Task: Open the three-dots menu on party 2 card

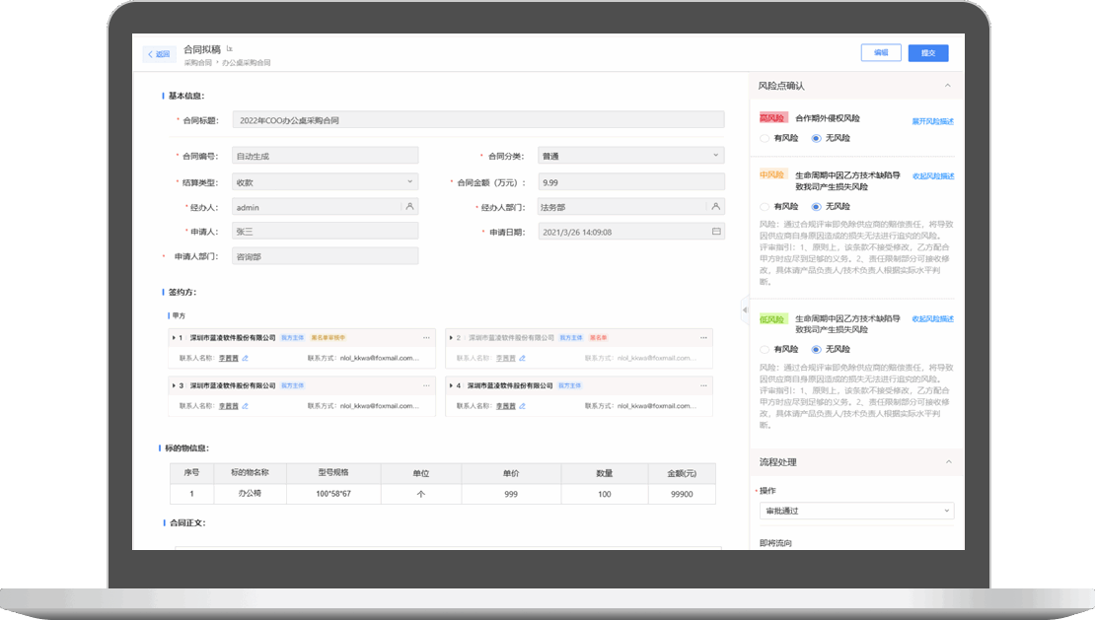Action: 703,337
